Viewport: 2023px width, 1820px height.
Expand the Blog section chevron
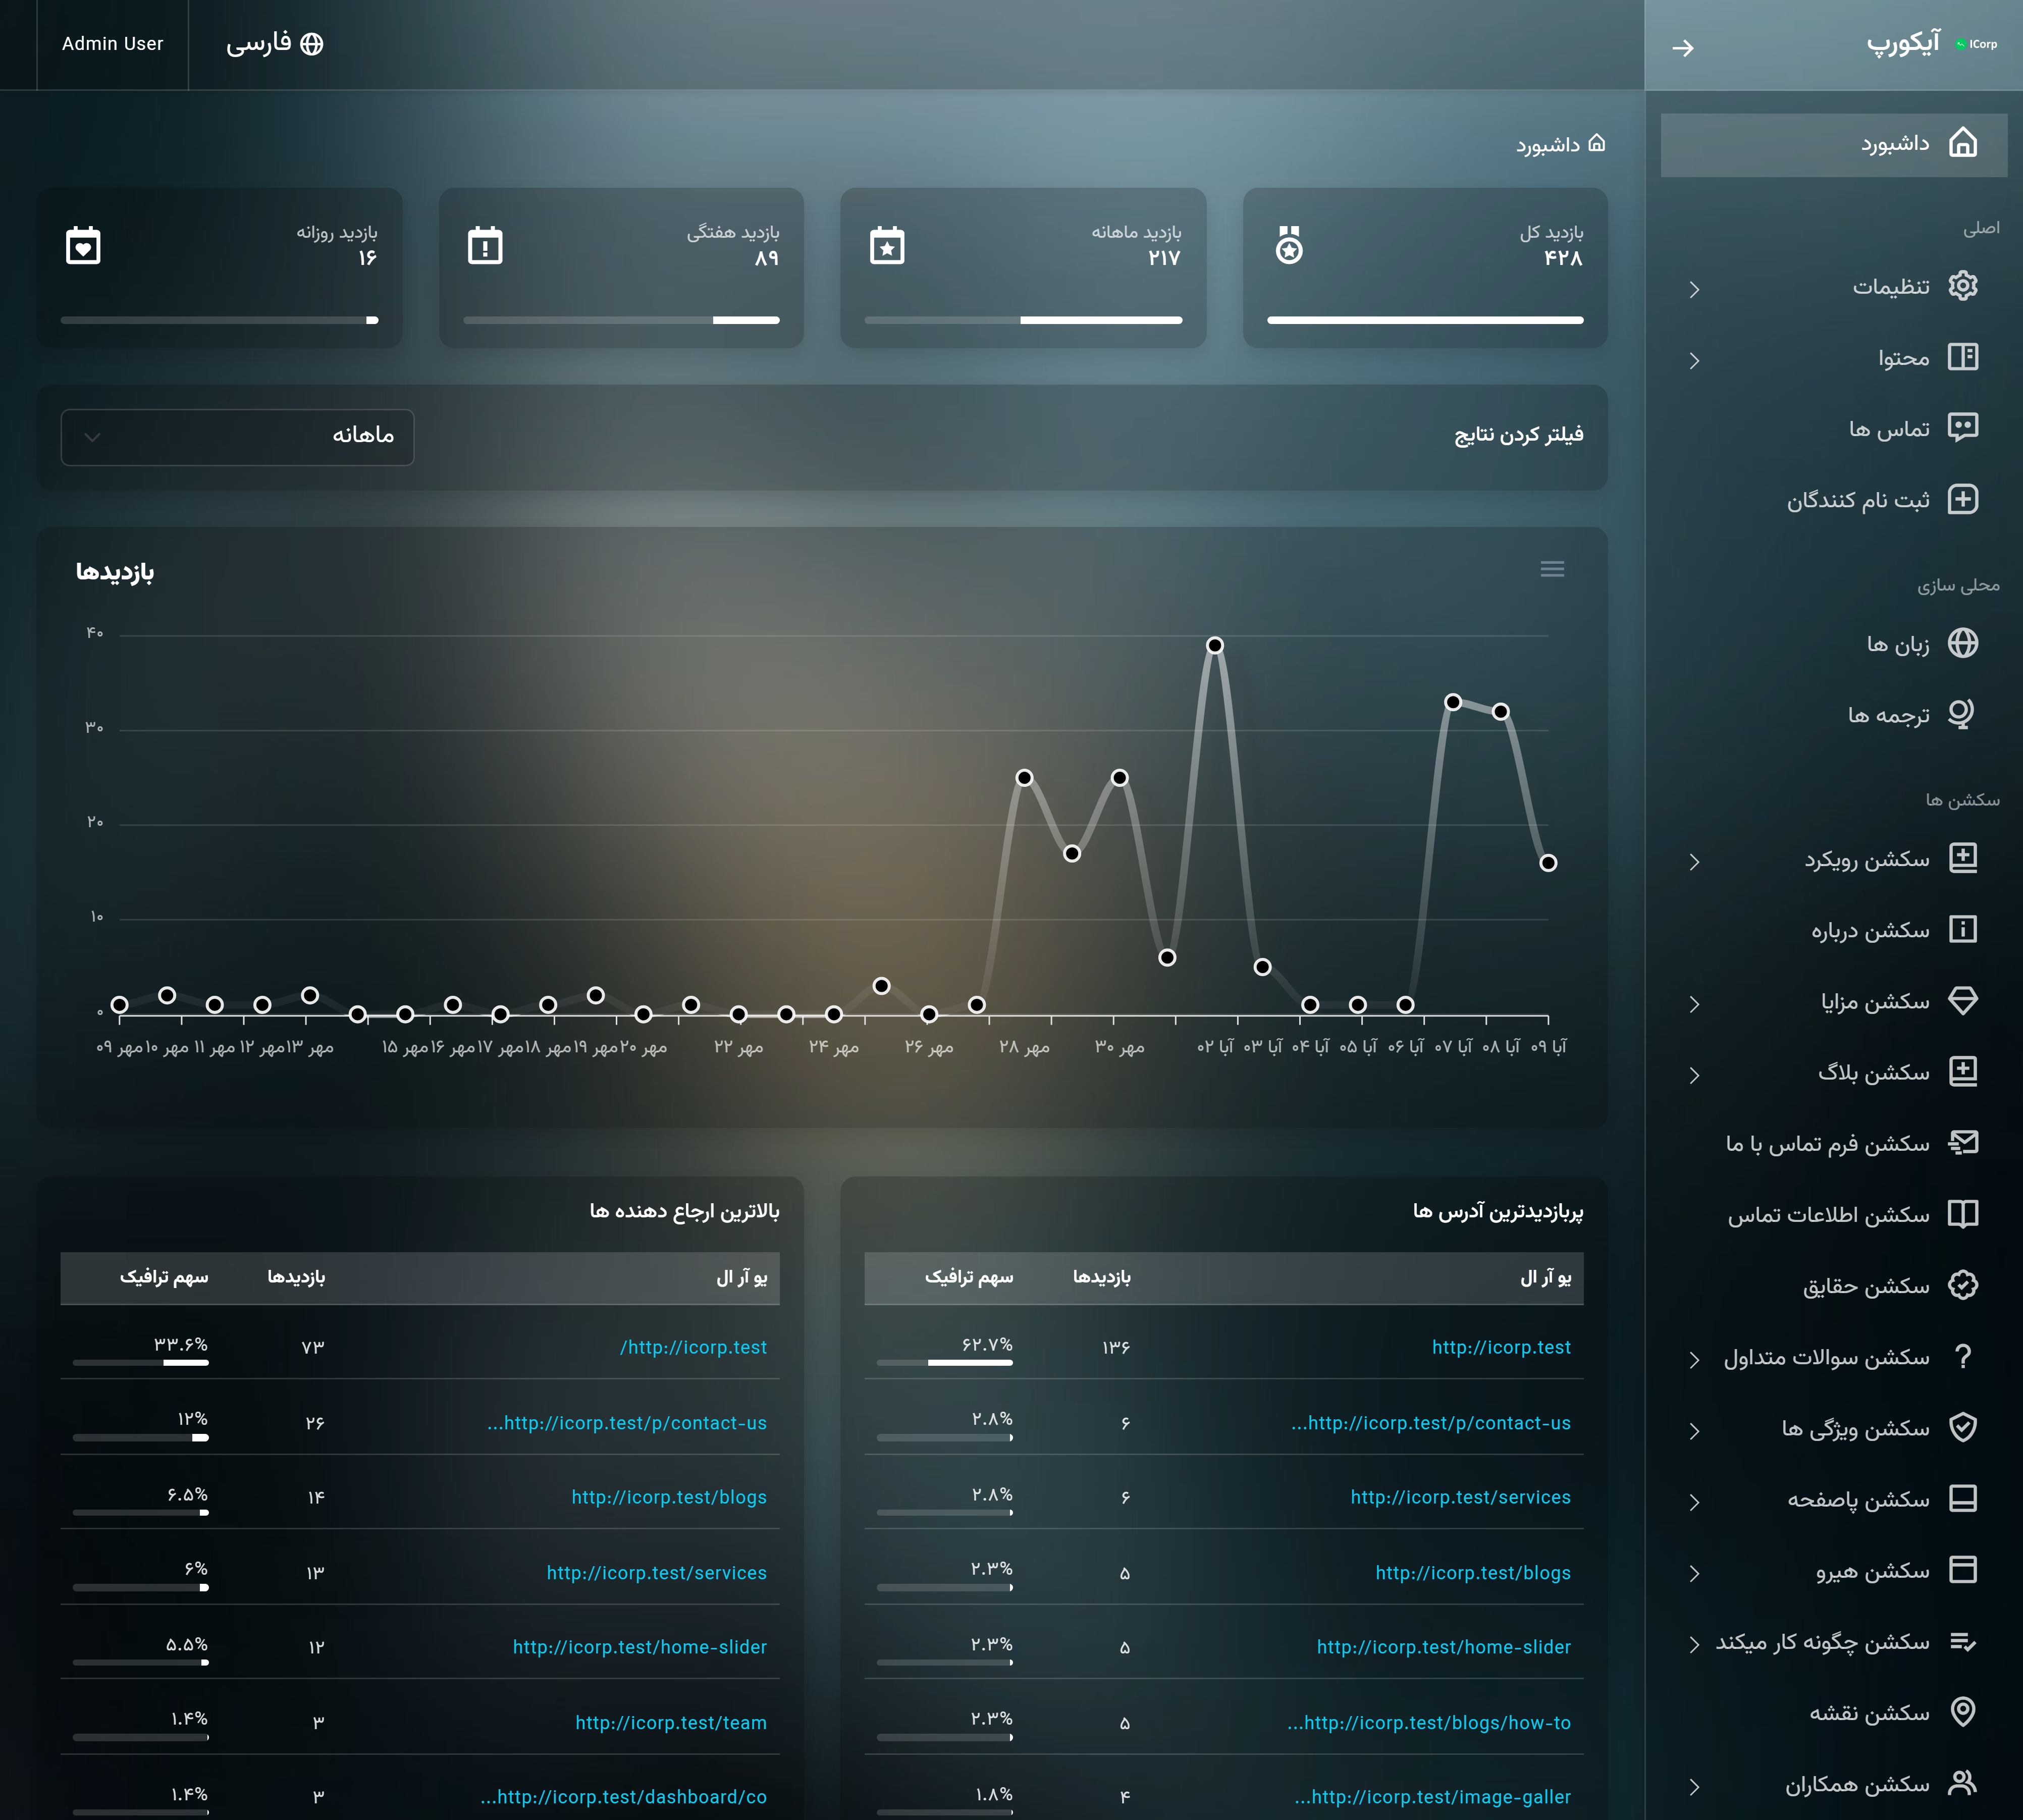click(x=1694, y=1075)
